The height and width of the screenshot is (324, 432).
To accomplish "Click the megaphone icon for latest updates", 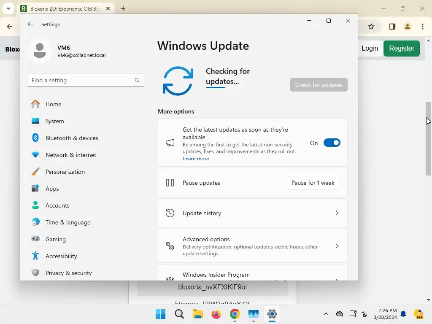I will pyautogui.click(x=170, y=143).
